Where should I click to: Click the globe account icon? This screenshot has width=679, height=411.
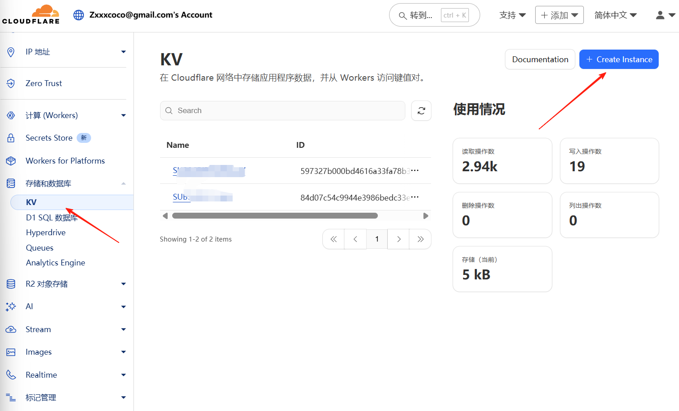[x=78, y=15]
